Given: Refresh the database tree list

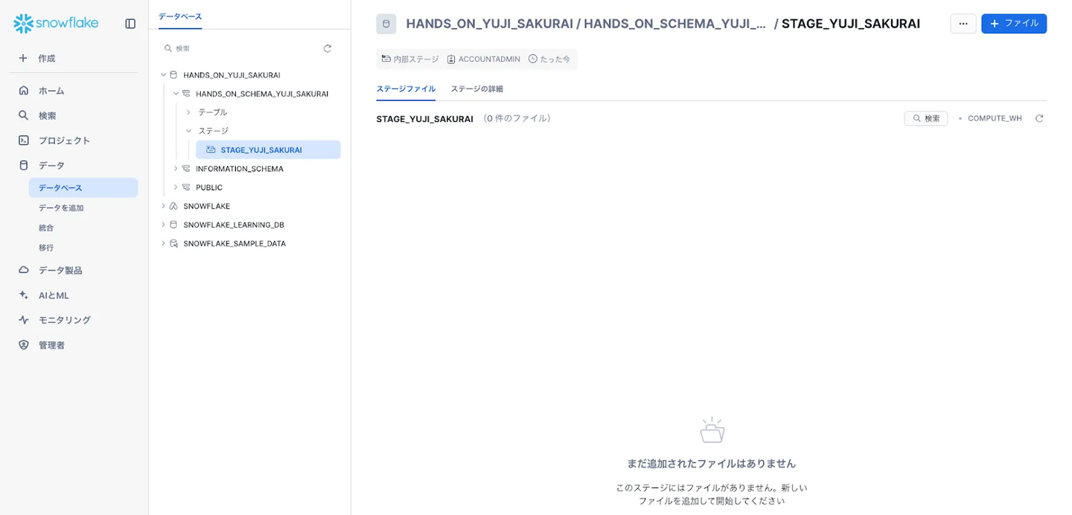Looking at the screenshot, I should 328,48.
